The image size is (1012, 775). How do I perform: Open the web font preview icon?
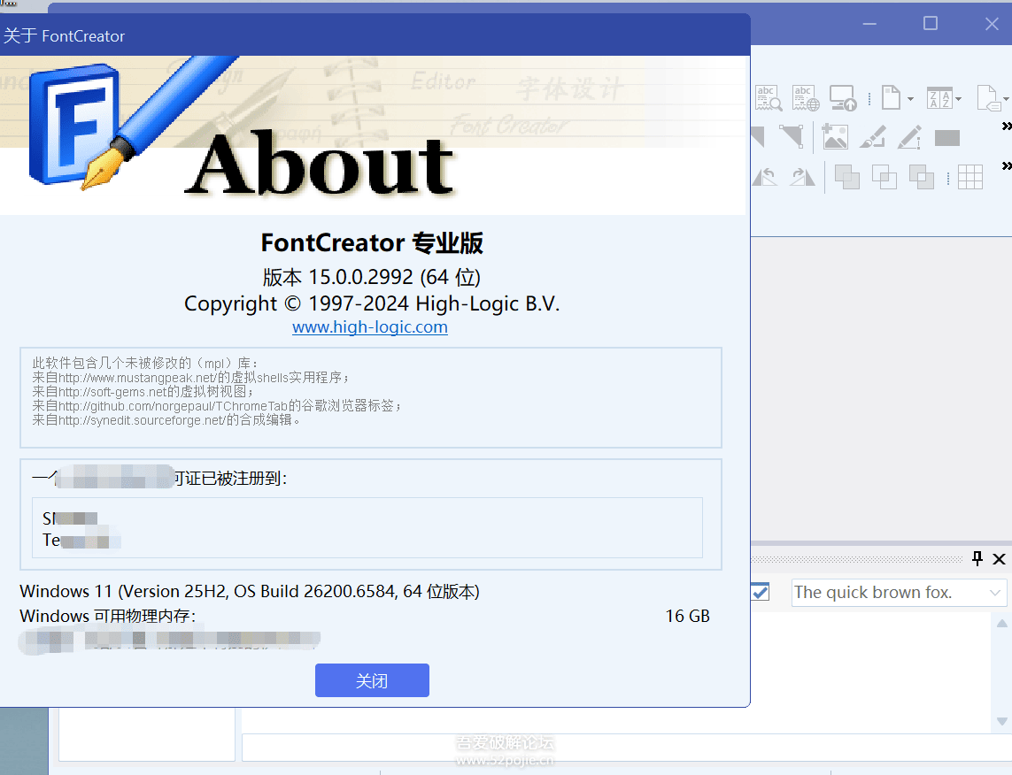click(x=804, y=97)
